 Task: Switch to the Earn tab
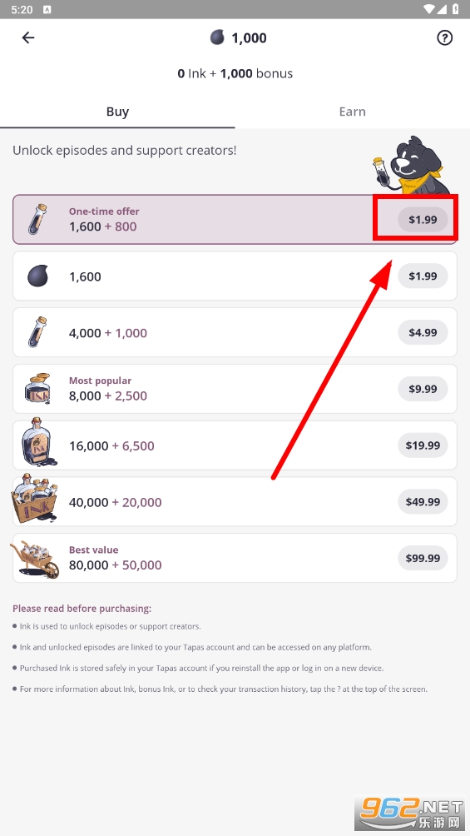(x=352, y=112)
